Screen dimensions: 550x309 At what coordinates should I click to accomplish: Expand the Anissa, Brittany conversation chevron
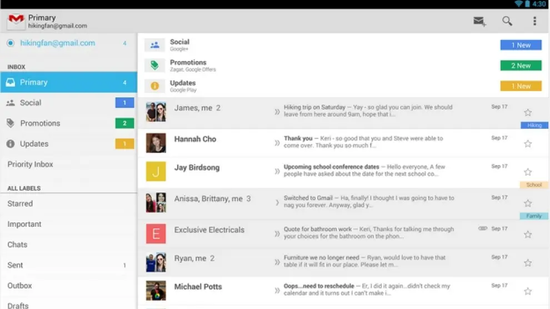click(x=277, y=203)
